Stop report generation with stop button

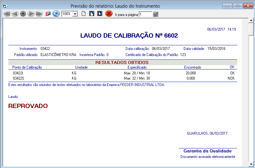[x=23, y=14]
